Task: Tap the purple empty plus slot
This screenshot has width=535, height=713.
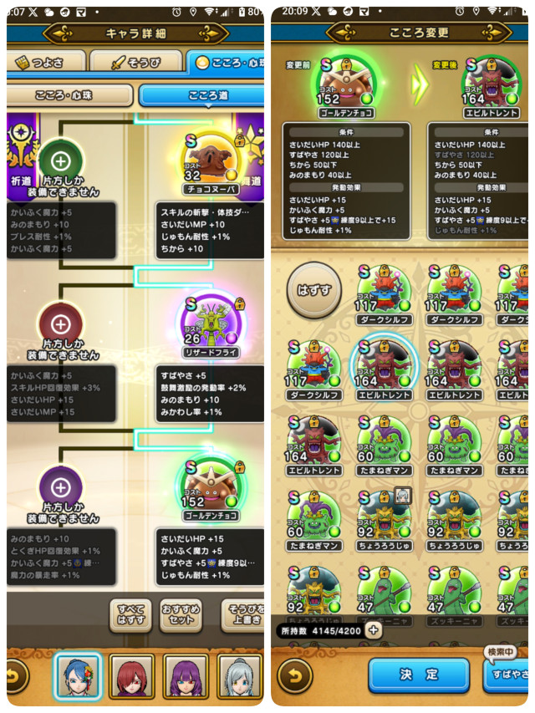Action: pos(61,487)
